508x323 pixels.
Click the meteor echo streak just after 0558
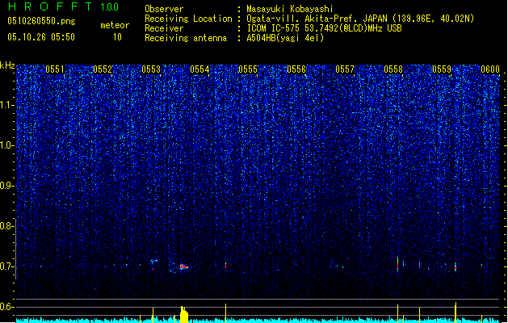398,263
